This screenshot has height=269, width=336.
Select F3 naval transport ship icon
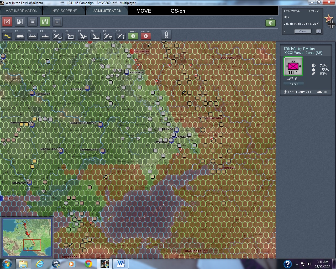tap(33, 36)
